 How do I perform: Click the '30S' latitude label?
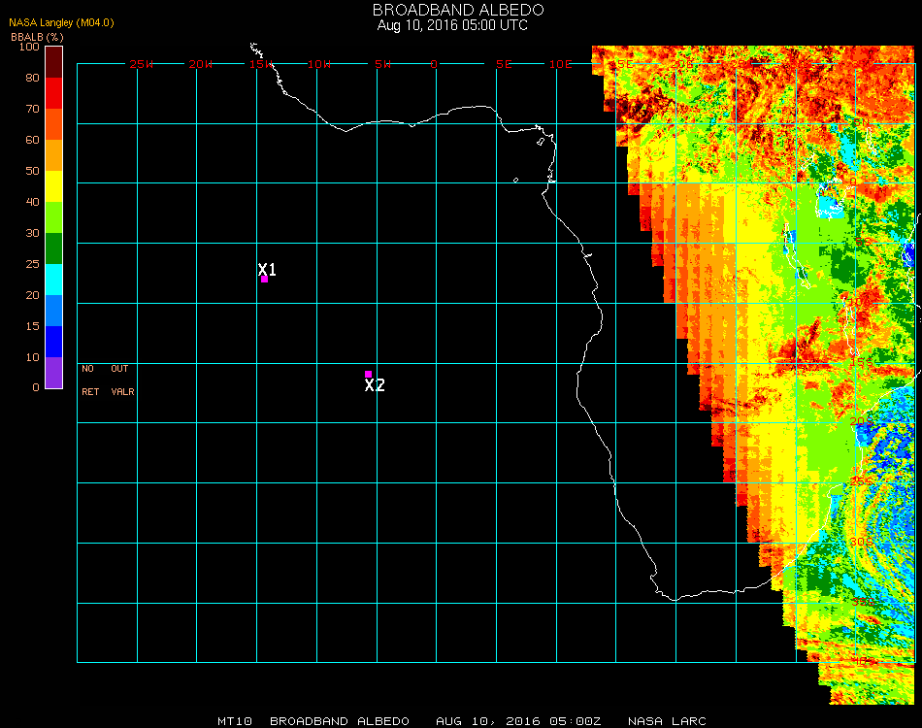tap(862, 542)
